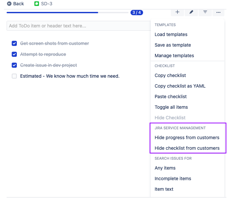
Task: Uncheck 'Attempt to reproduce' item
Action: tap(14, 54)
